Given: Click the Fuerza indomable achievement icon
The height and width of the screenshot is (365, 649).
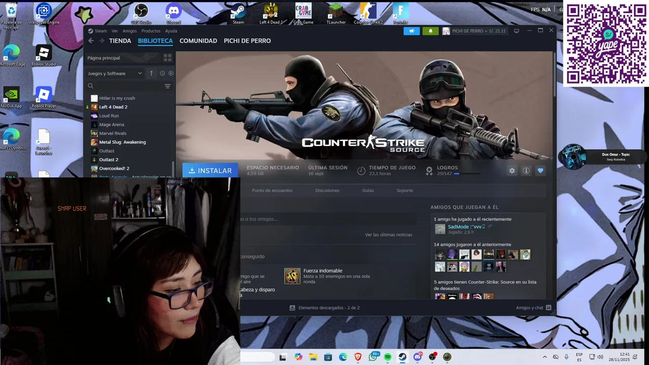Looking at the screenshot, I should (x=292, y=276).
